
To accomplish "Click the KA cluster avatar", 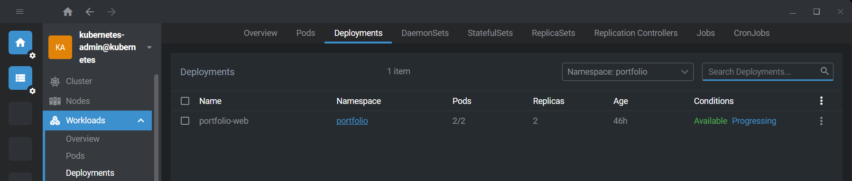I will 60,47.
